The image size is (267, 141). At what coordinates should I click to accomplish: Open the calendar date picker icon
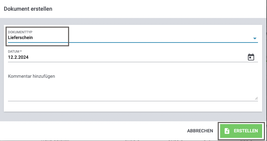click(251, 57)
